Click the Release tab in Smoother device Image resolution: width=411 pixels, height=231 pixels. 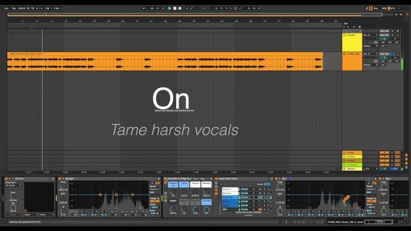point(207,184)
